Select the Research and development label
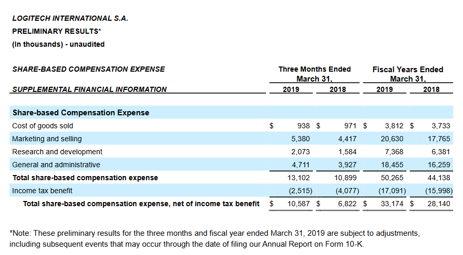The width and height of the screenshot is (463, 255). (x=57, y=152)
